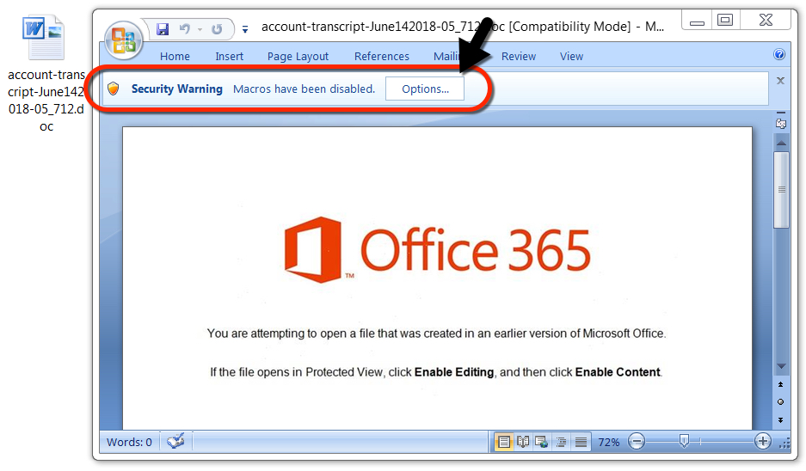Image resolution: width=806 pixels, height=471 pixels.
Task: Click the Word Help question mark icon
Action: (779, 54)
